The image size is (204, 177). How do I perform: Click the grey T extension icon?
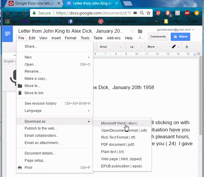(178, 13)
